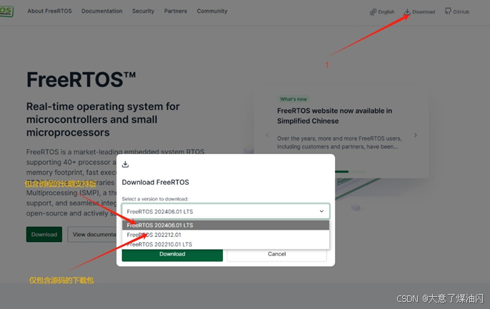The width and height of the screenshot is (490, 309).
Task: Click the Download link in top header
Action: pos(419,12)
